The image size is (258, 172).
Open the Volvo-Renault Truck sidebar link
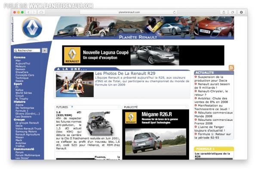click(28, 129)
